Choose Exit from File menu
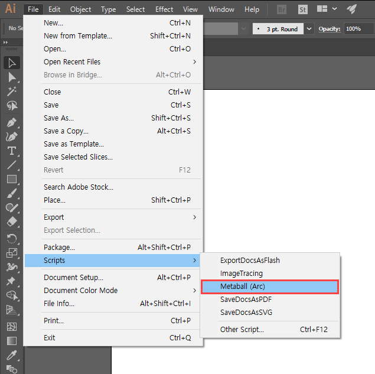This screenshot has height=374, width=375. [113, 338]
